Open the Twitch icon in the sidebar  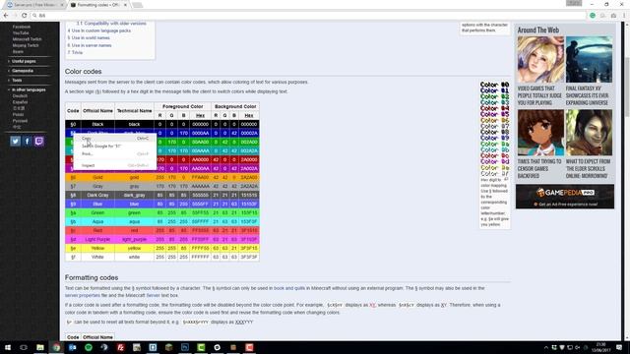[x=39, y=142]
